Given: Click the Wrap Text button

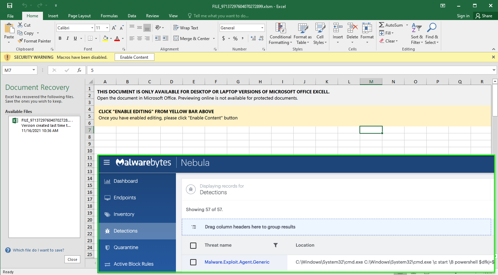Looking at the screenshot, I should (186, 28).
